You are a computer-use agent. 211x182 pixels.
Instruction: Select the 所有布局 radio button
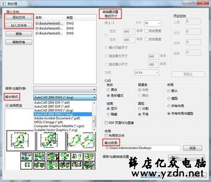coord(169,106)
